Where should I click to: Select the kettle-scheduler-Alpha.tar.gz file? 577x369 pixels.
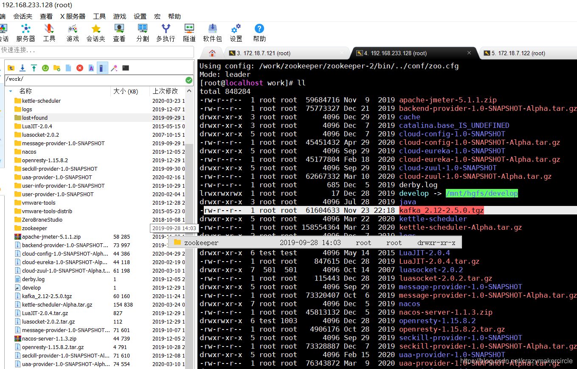pos(57,304)
